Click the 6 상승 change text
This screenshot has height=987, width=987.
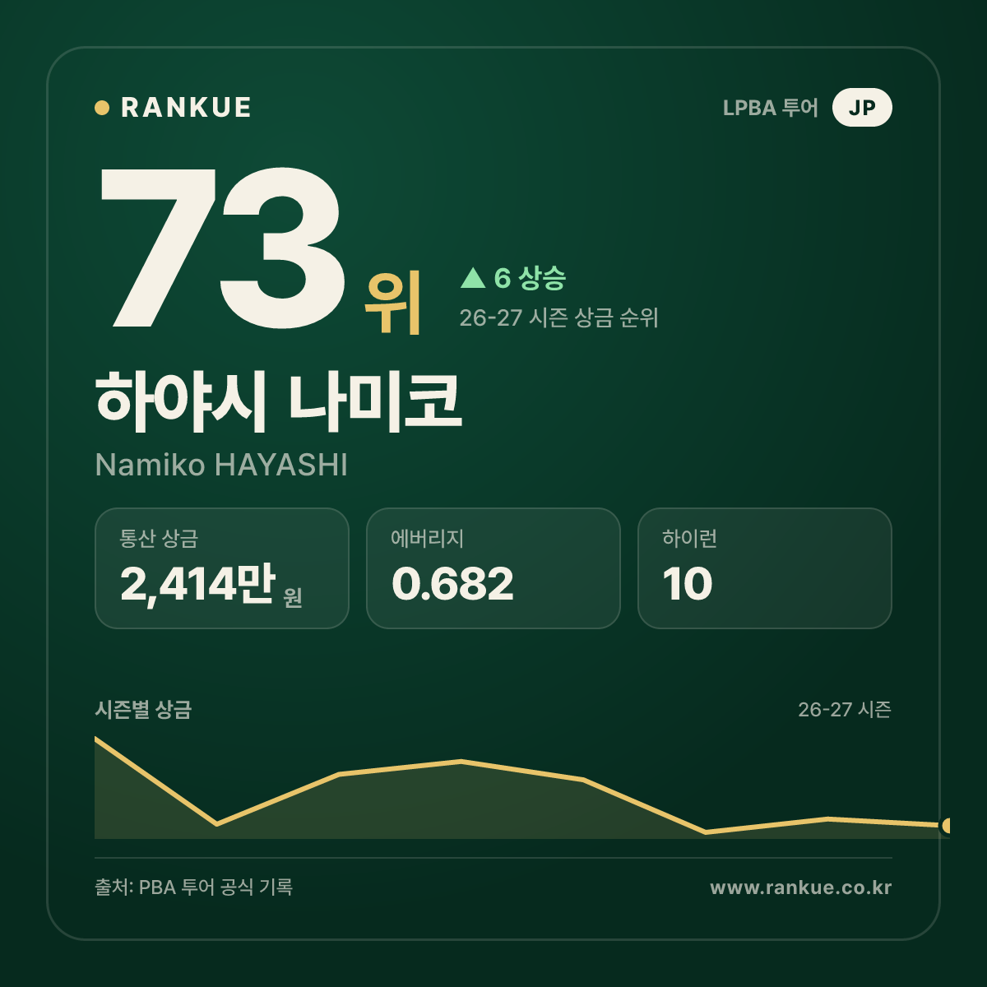530,278
